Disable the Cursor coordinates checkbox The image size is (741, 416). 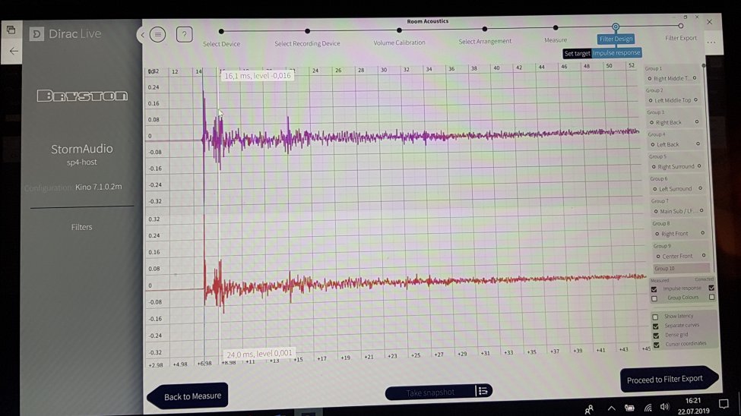point(657,345)
